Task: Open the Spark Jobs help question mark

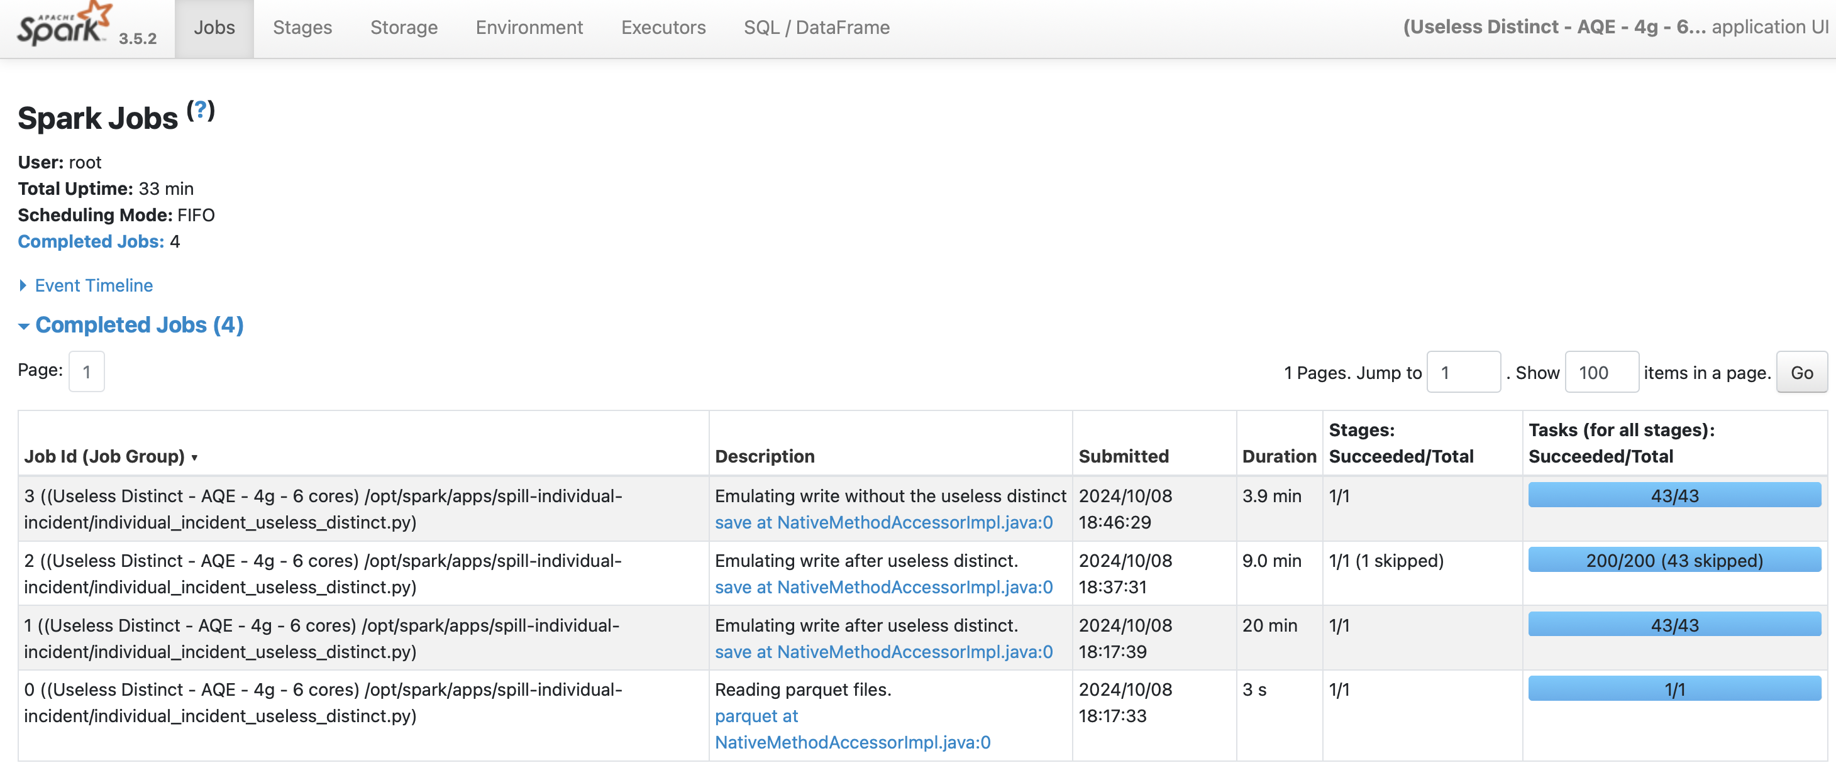Action: click(x=201, y=110)
